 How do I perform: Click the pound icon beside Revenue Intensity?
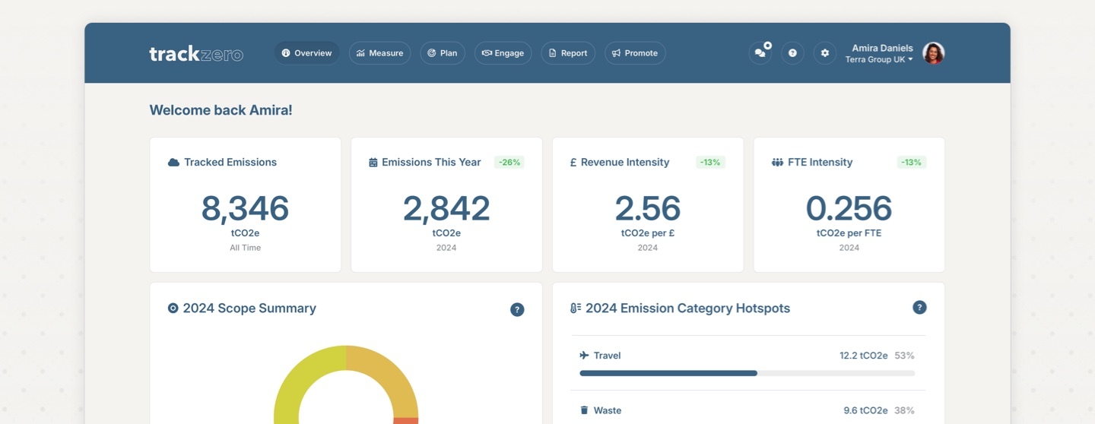[x=573, y=163]
